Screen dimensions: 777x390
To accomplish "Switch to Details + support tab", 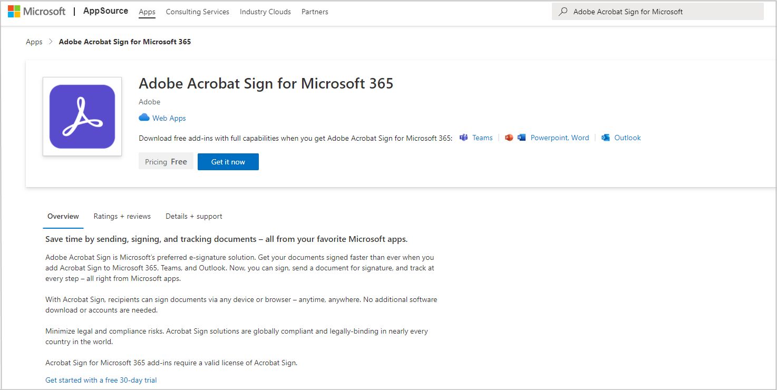I will click(194, 216).
